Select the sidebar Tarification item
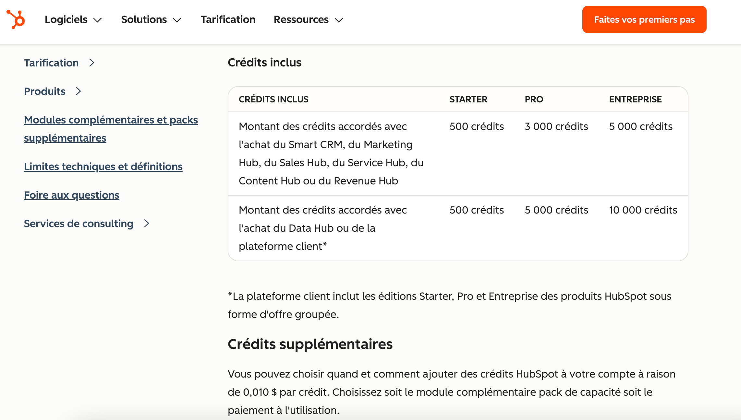This screenshot has width=741, height=420. [x=51, y=63]
